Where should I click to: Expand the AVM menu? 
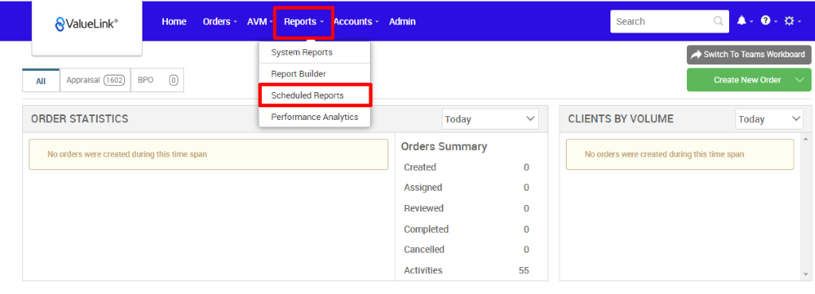pos(259,21)
